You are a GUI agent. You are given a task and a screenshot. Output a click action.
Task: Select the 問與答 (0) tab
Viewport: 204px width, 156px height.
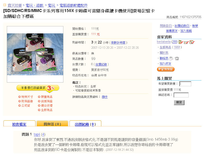[52, 124]
